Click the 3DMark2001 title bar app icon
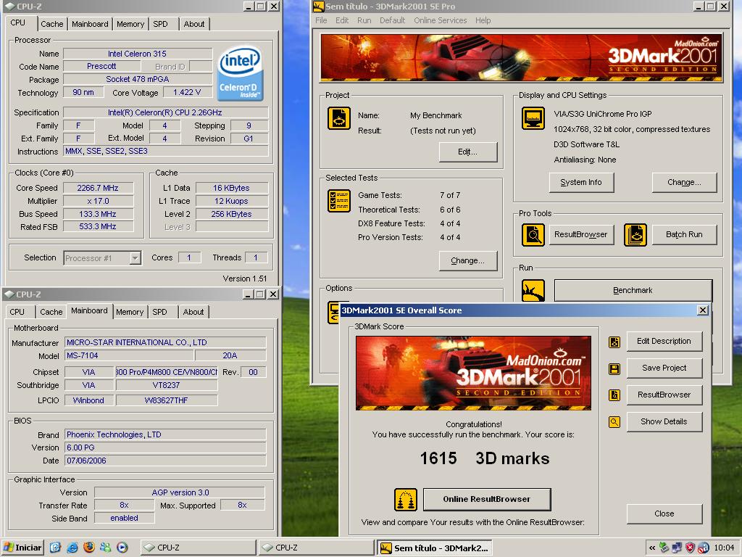Viewport: 742px width, 557px height. pos(319,7)
